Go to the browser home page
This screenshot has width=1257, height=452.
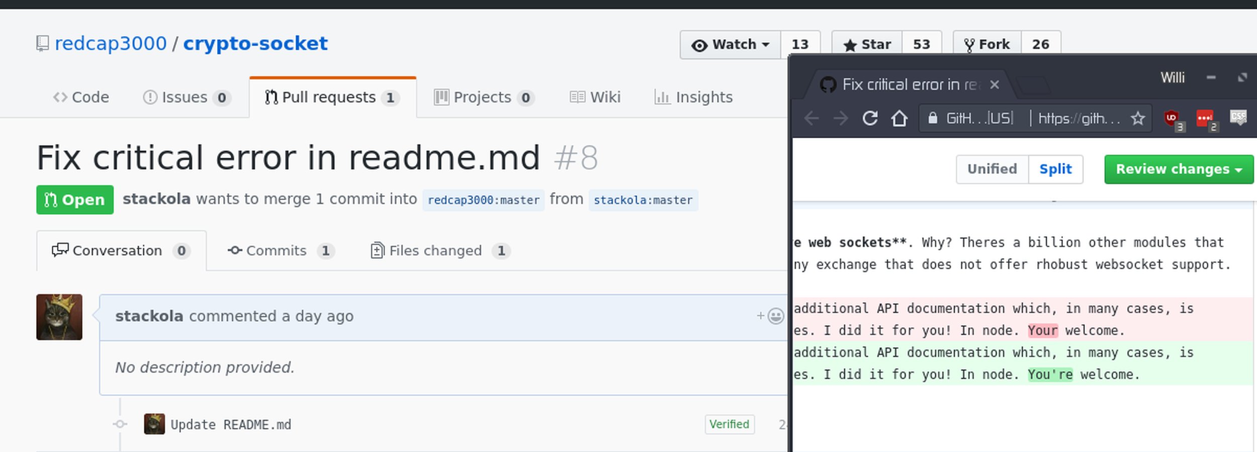pos(899,119)
